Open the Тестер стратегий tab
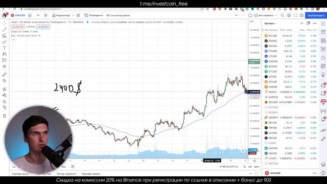The width and height of the screenshot is (327, 184). click(66, 174)
